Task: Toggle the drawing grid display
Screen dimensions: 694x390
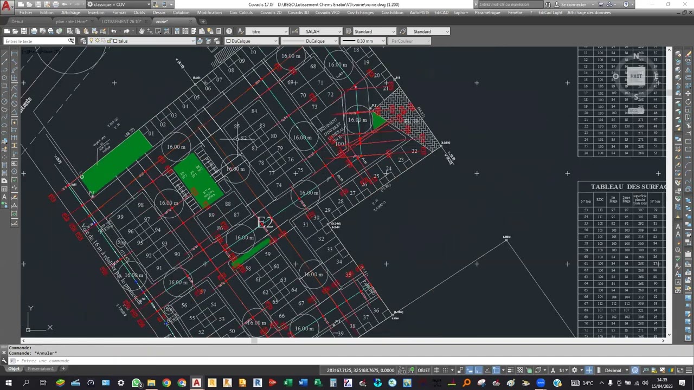Action: (436, 370)
